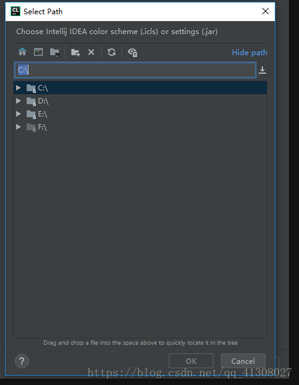Select the C:\ drive row
Image resolution: width=299 pixels, height=385 pixels.
click(x=140, y=87)
